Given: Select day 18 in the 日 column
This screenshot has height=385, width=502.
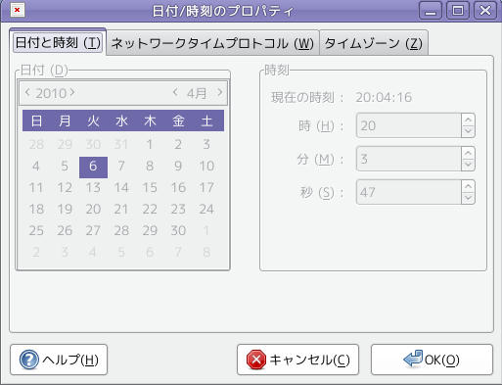Looking at the screenshot, I should [x=36, y=210].
